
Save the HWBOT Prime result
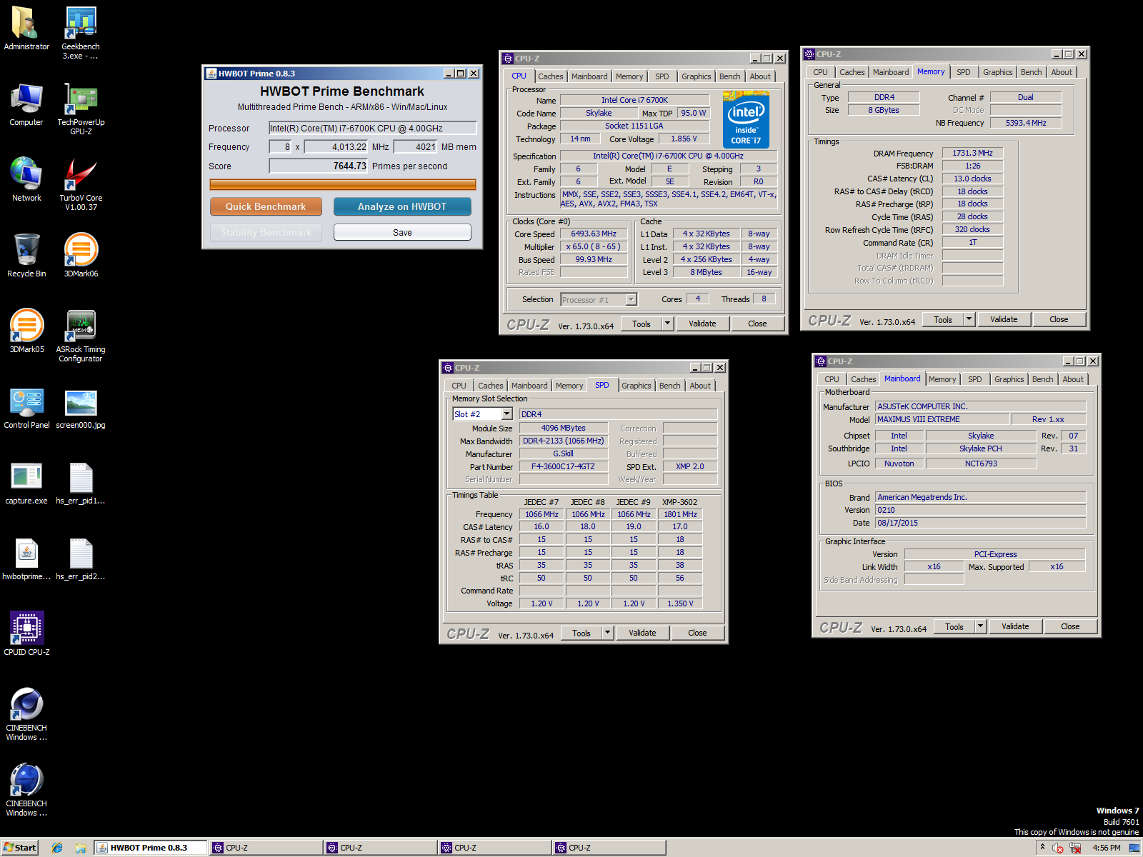(x=402, y=232)
